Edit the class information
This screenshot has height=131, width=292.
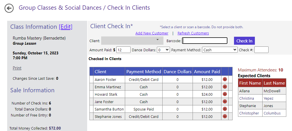(x=66, y=27)
